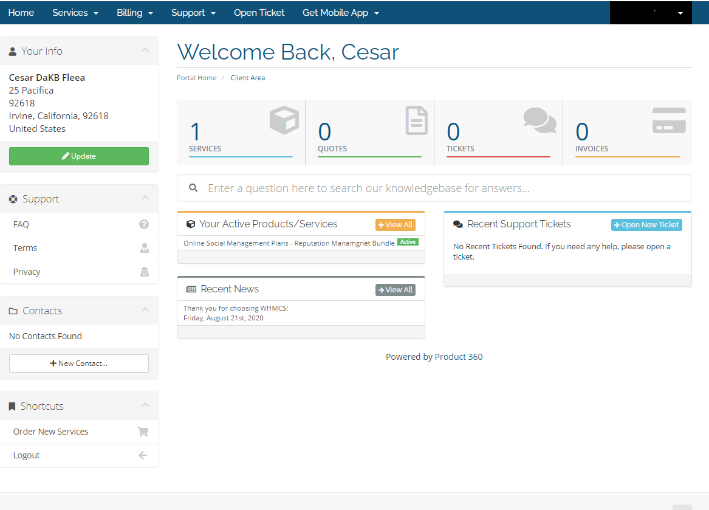
Task: Click the document icon on the Quotes tile
Action: [416, 120]
